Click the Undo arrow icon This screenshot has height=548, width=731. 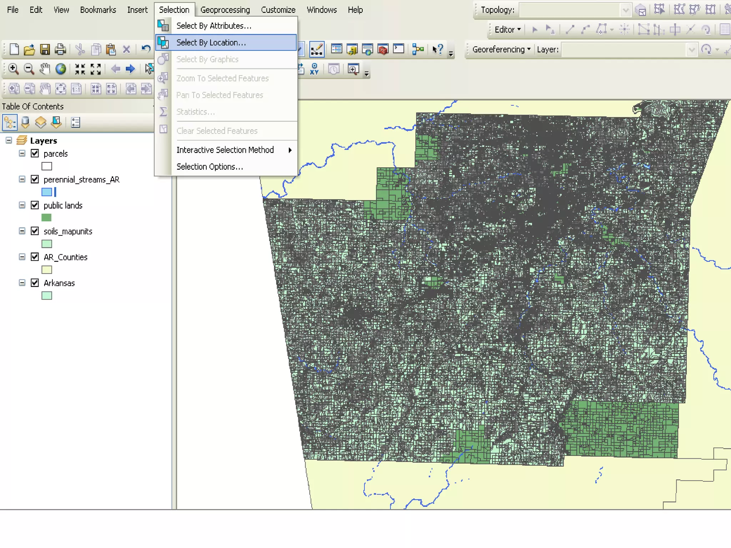(x=146, y=49)
